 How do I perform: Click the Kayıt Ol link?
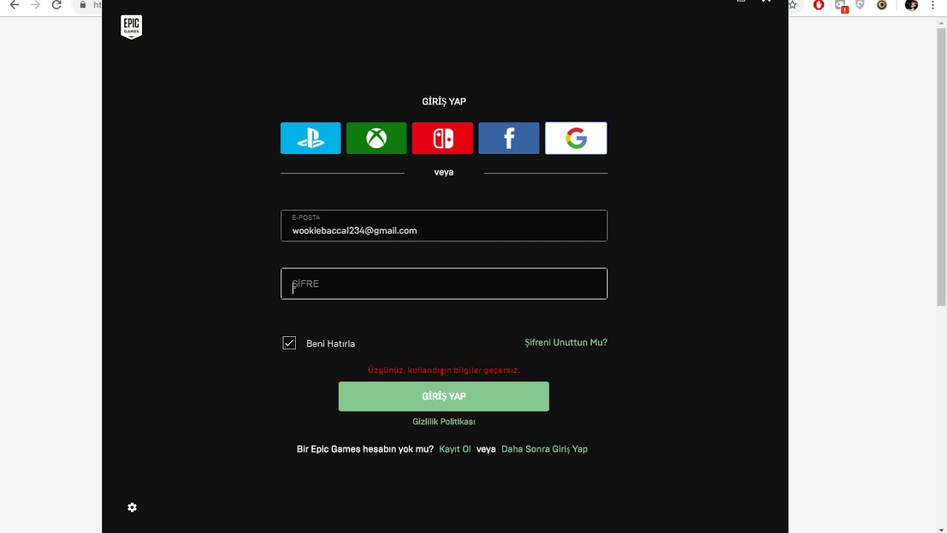(x=455, y=449)
